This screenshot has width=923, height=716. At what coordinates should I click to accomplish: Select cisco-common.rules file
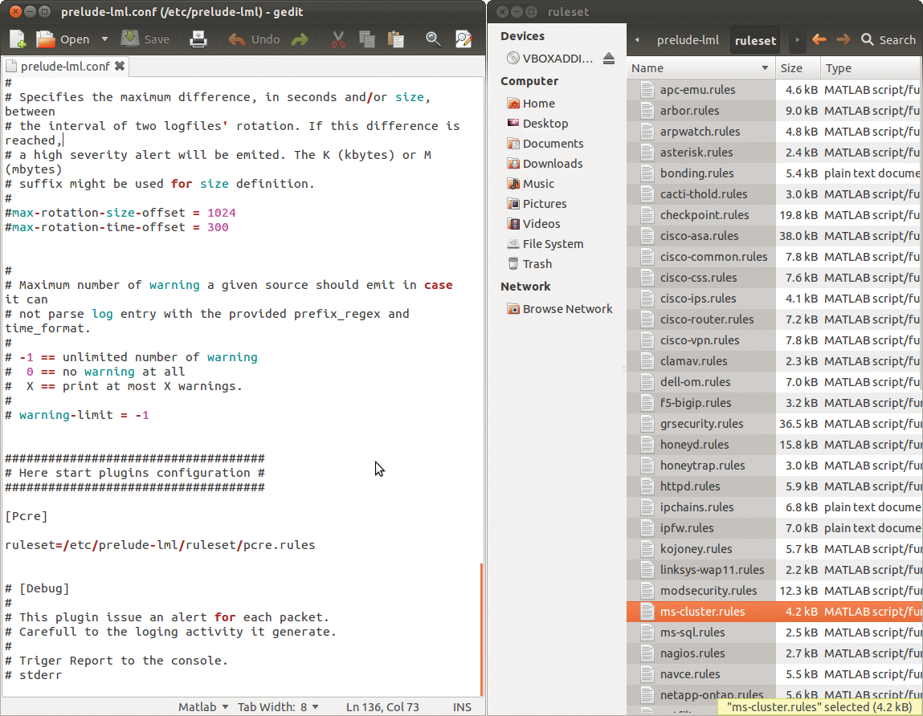774,257
